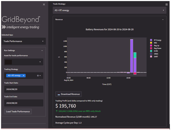
Task: Click the download icon in Download Revenue
Action: point(59,94)
